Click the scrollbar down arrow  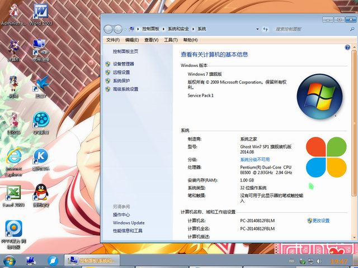(x=354, y=237)
